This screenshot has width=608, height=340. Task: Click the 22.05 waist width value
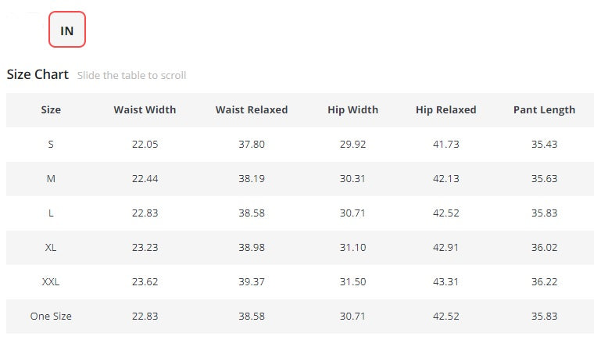click(145, 145)
